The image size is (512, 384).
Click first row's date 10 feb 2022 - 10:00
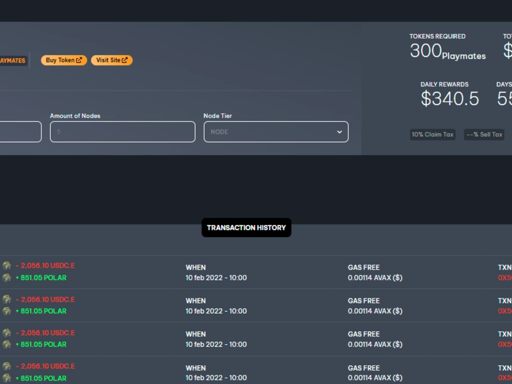tap(216, 278)
